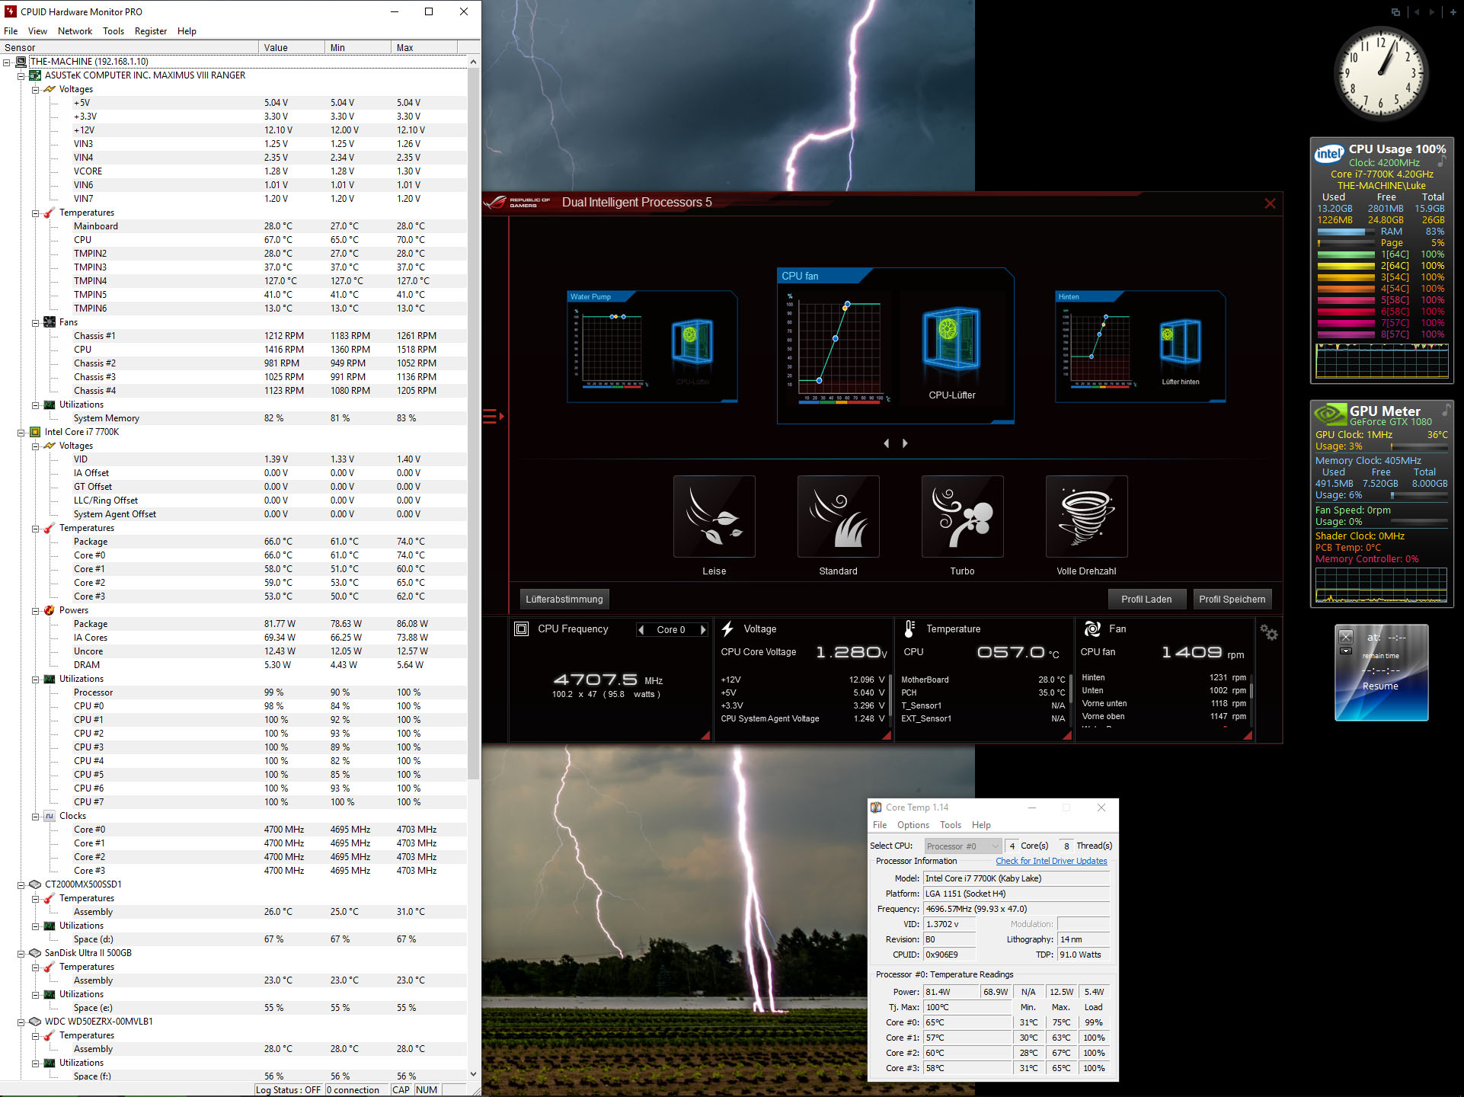Select the Leise fan profile icon
The image size is (1464, 1097).
tap(714, 517)
